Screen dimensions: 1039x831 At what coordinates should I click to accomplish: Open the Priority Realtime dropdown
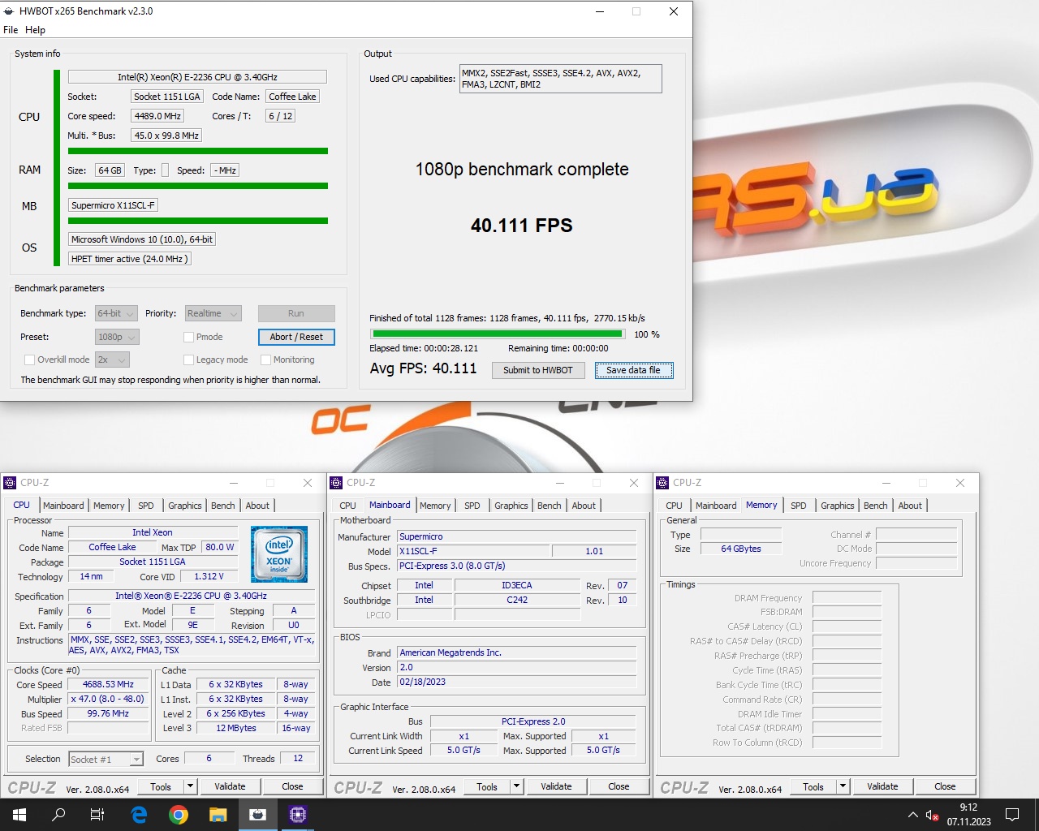tap(213, 313)
